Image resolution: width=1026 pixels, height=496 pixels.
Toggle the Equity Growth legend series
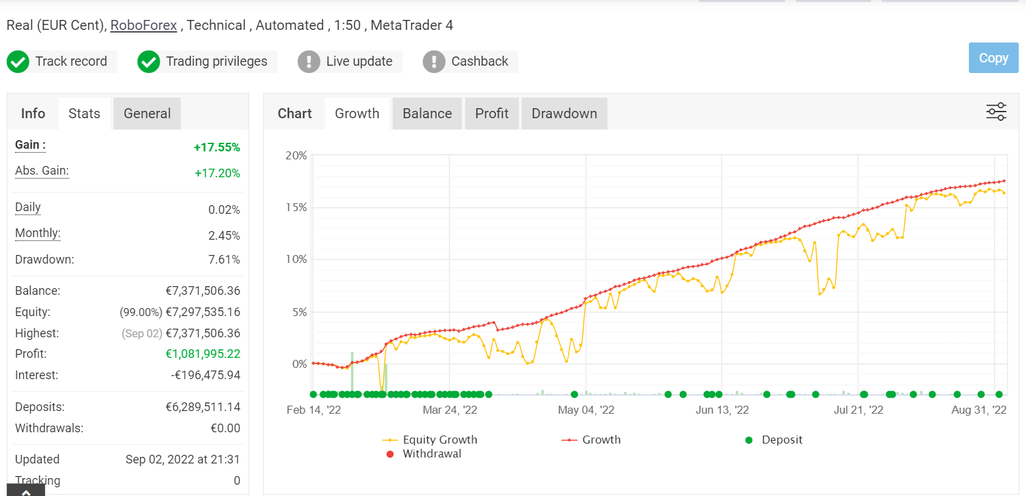[430, 440]
